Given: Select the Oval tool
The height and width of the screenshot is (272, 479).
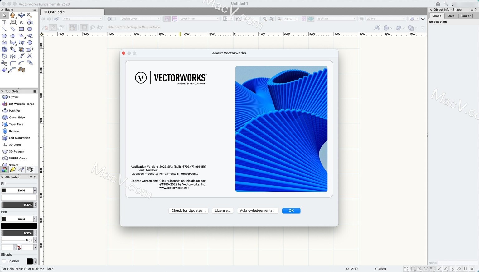Looking at the screenshot, I should (x=13, y=36).
